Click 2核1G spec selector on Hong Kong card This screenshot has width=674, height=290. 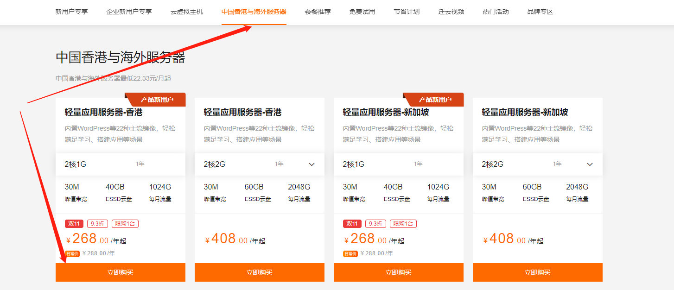pos(121,164)
